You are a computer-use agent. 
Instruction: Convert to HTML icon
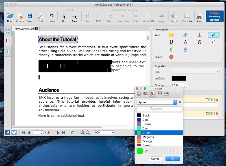(x=136, y=18)
